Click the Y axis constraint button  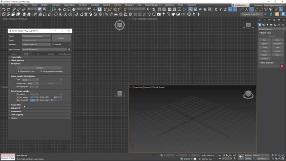(220, 9)
